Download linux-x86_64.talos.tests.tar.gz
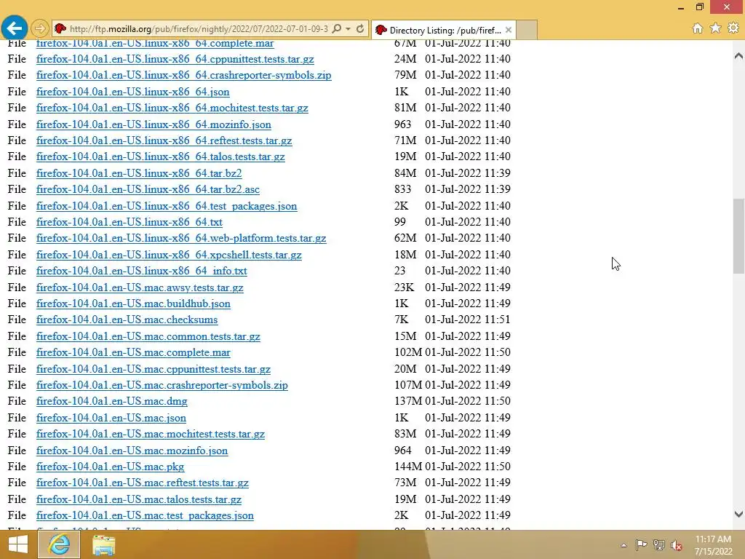 pyautogui.click(x=161, y=157)
